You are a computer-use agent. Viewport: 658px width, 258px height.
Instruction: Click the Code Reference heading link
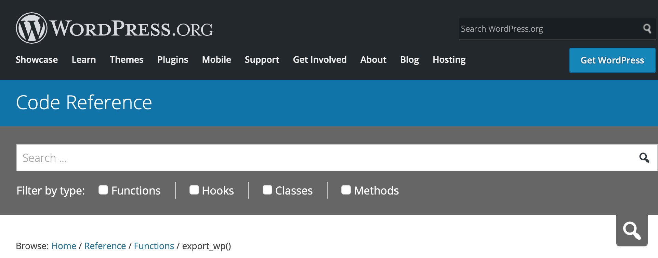point(84,102)
